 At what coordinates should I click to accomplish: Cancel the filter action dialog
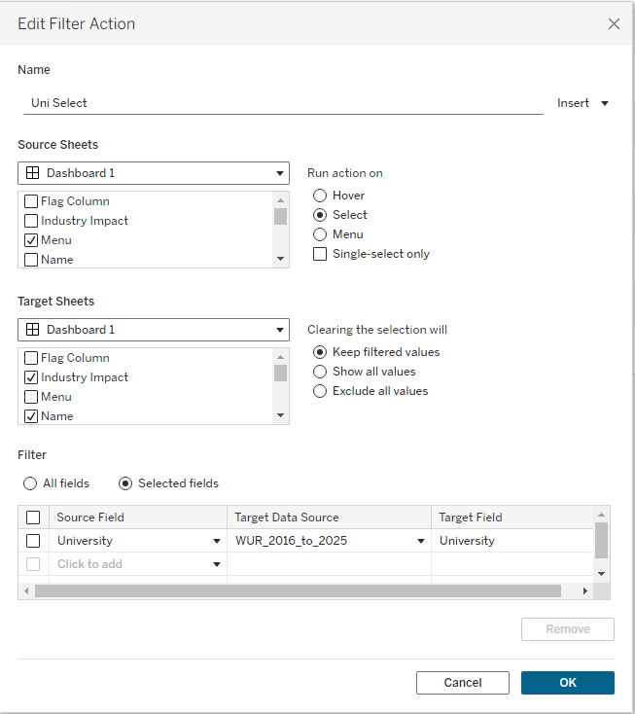click(x=463, y=683)
